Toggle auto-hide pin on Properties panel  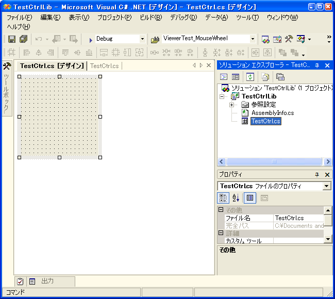(x=317, y=175)
